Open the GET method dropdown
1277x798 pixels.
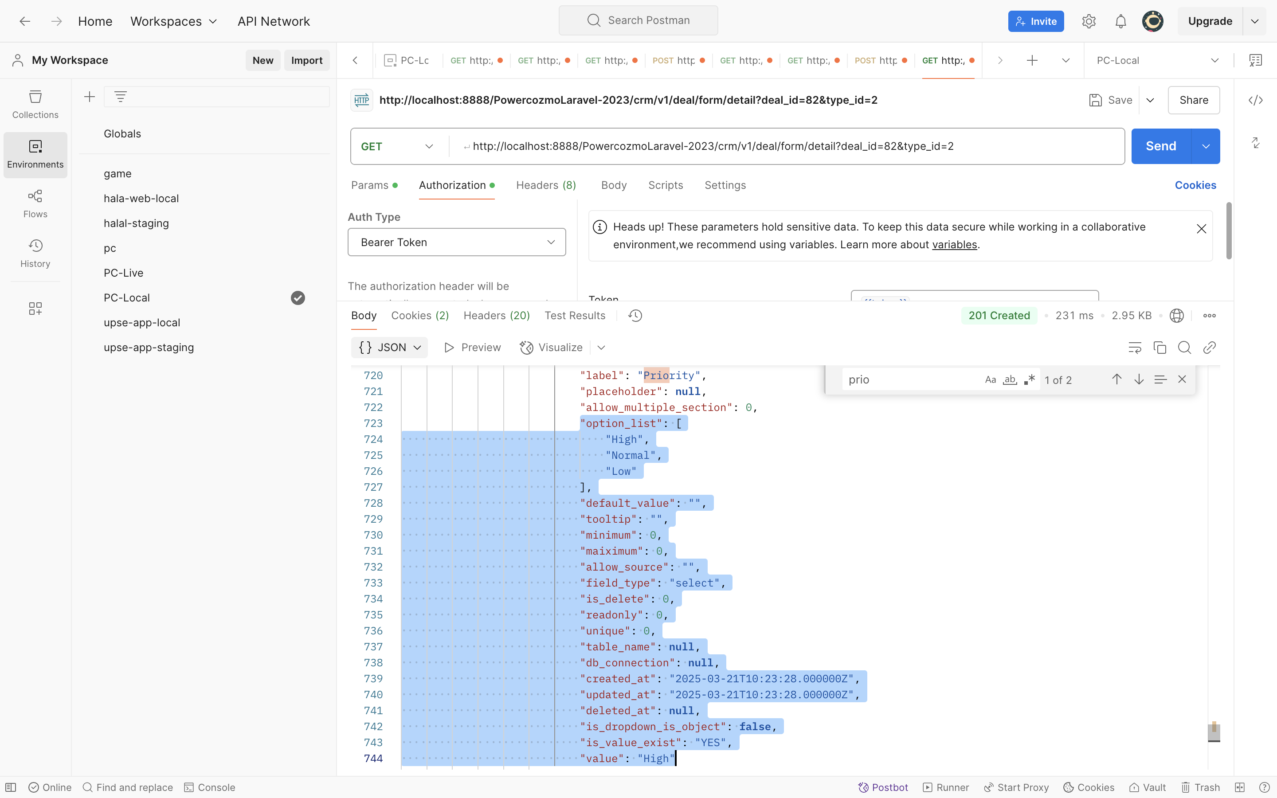398,146
